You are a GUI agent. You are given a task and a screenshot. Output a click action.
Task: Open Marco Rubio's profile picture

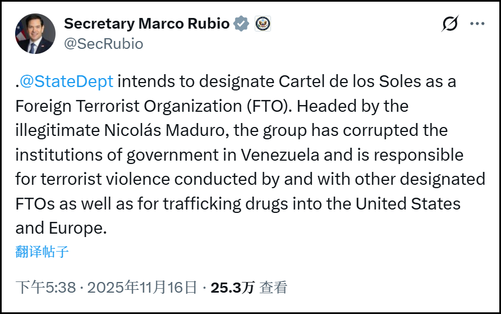click(35, 34)
